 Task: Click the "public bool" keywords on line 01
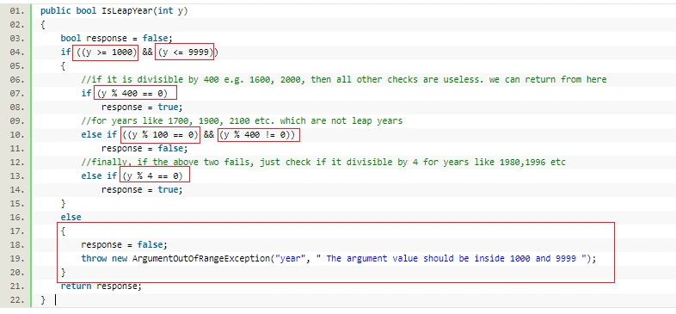(x=69, y=11)
